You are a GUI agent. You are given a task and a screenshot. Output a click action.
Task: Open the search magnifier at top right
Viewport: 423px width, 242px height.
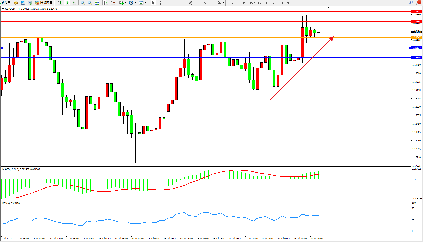[x=411, y=3]
